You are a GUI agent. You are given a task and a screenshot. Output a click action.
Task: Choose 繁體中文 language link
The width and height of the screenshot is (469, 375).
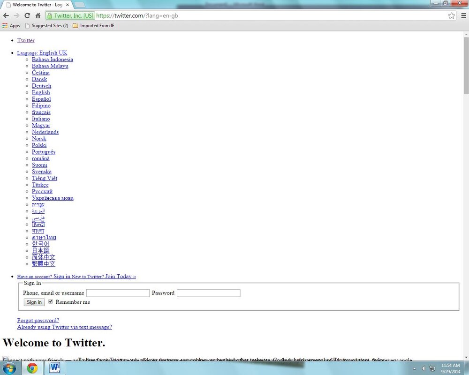[x=43, y=264]
